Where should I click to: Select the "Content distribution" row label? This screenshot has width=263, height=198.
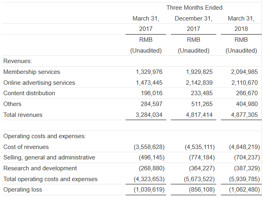(29, 93)
